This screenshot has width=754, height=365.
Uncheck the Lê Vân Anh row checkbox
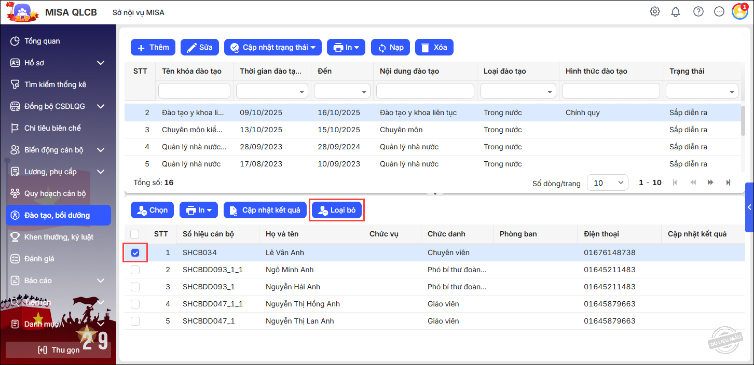(x=135, y=253)
